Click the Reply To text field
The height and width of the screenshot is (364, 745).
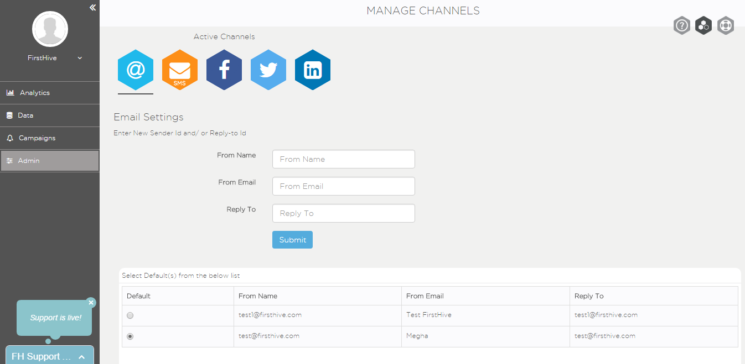click(343, 213)
